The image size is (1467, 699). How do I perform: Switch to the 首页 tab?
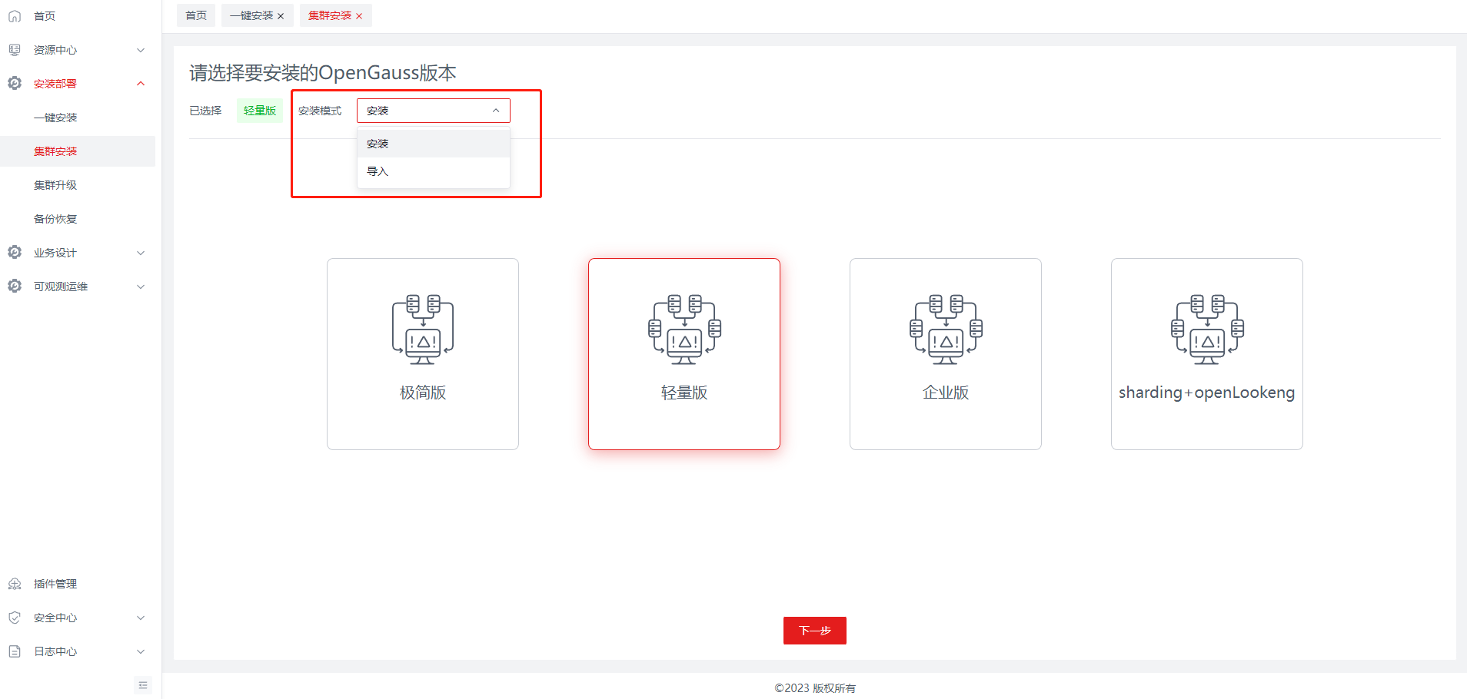196,15
